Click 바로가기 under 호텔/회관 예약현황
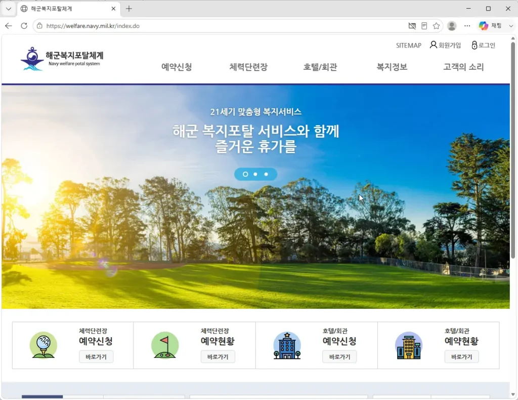Viewport: 518px width, 400px height. click(461, 356)
